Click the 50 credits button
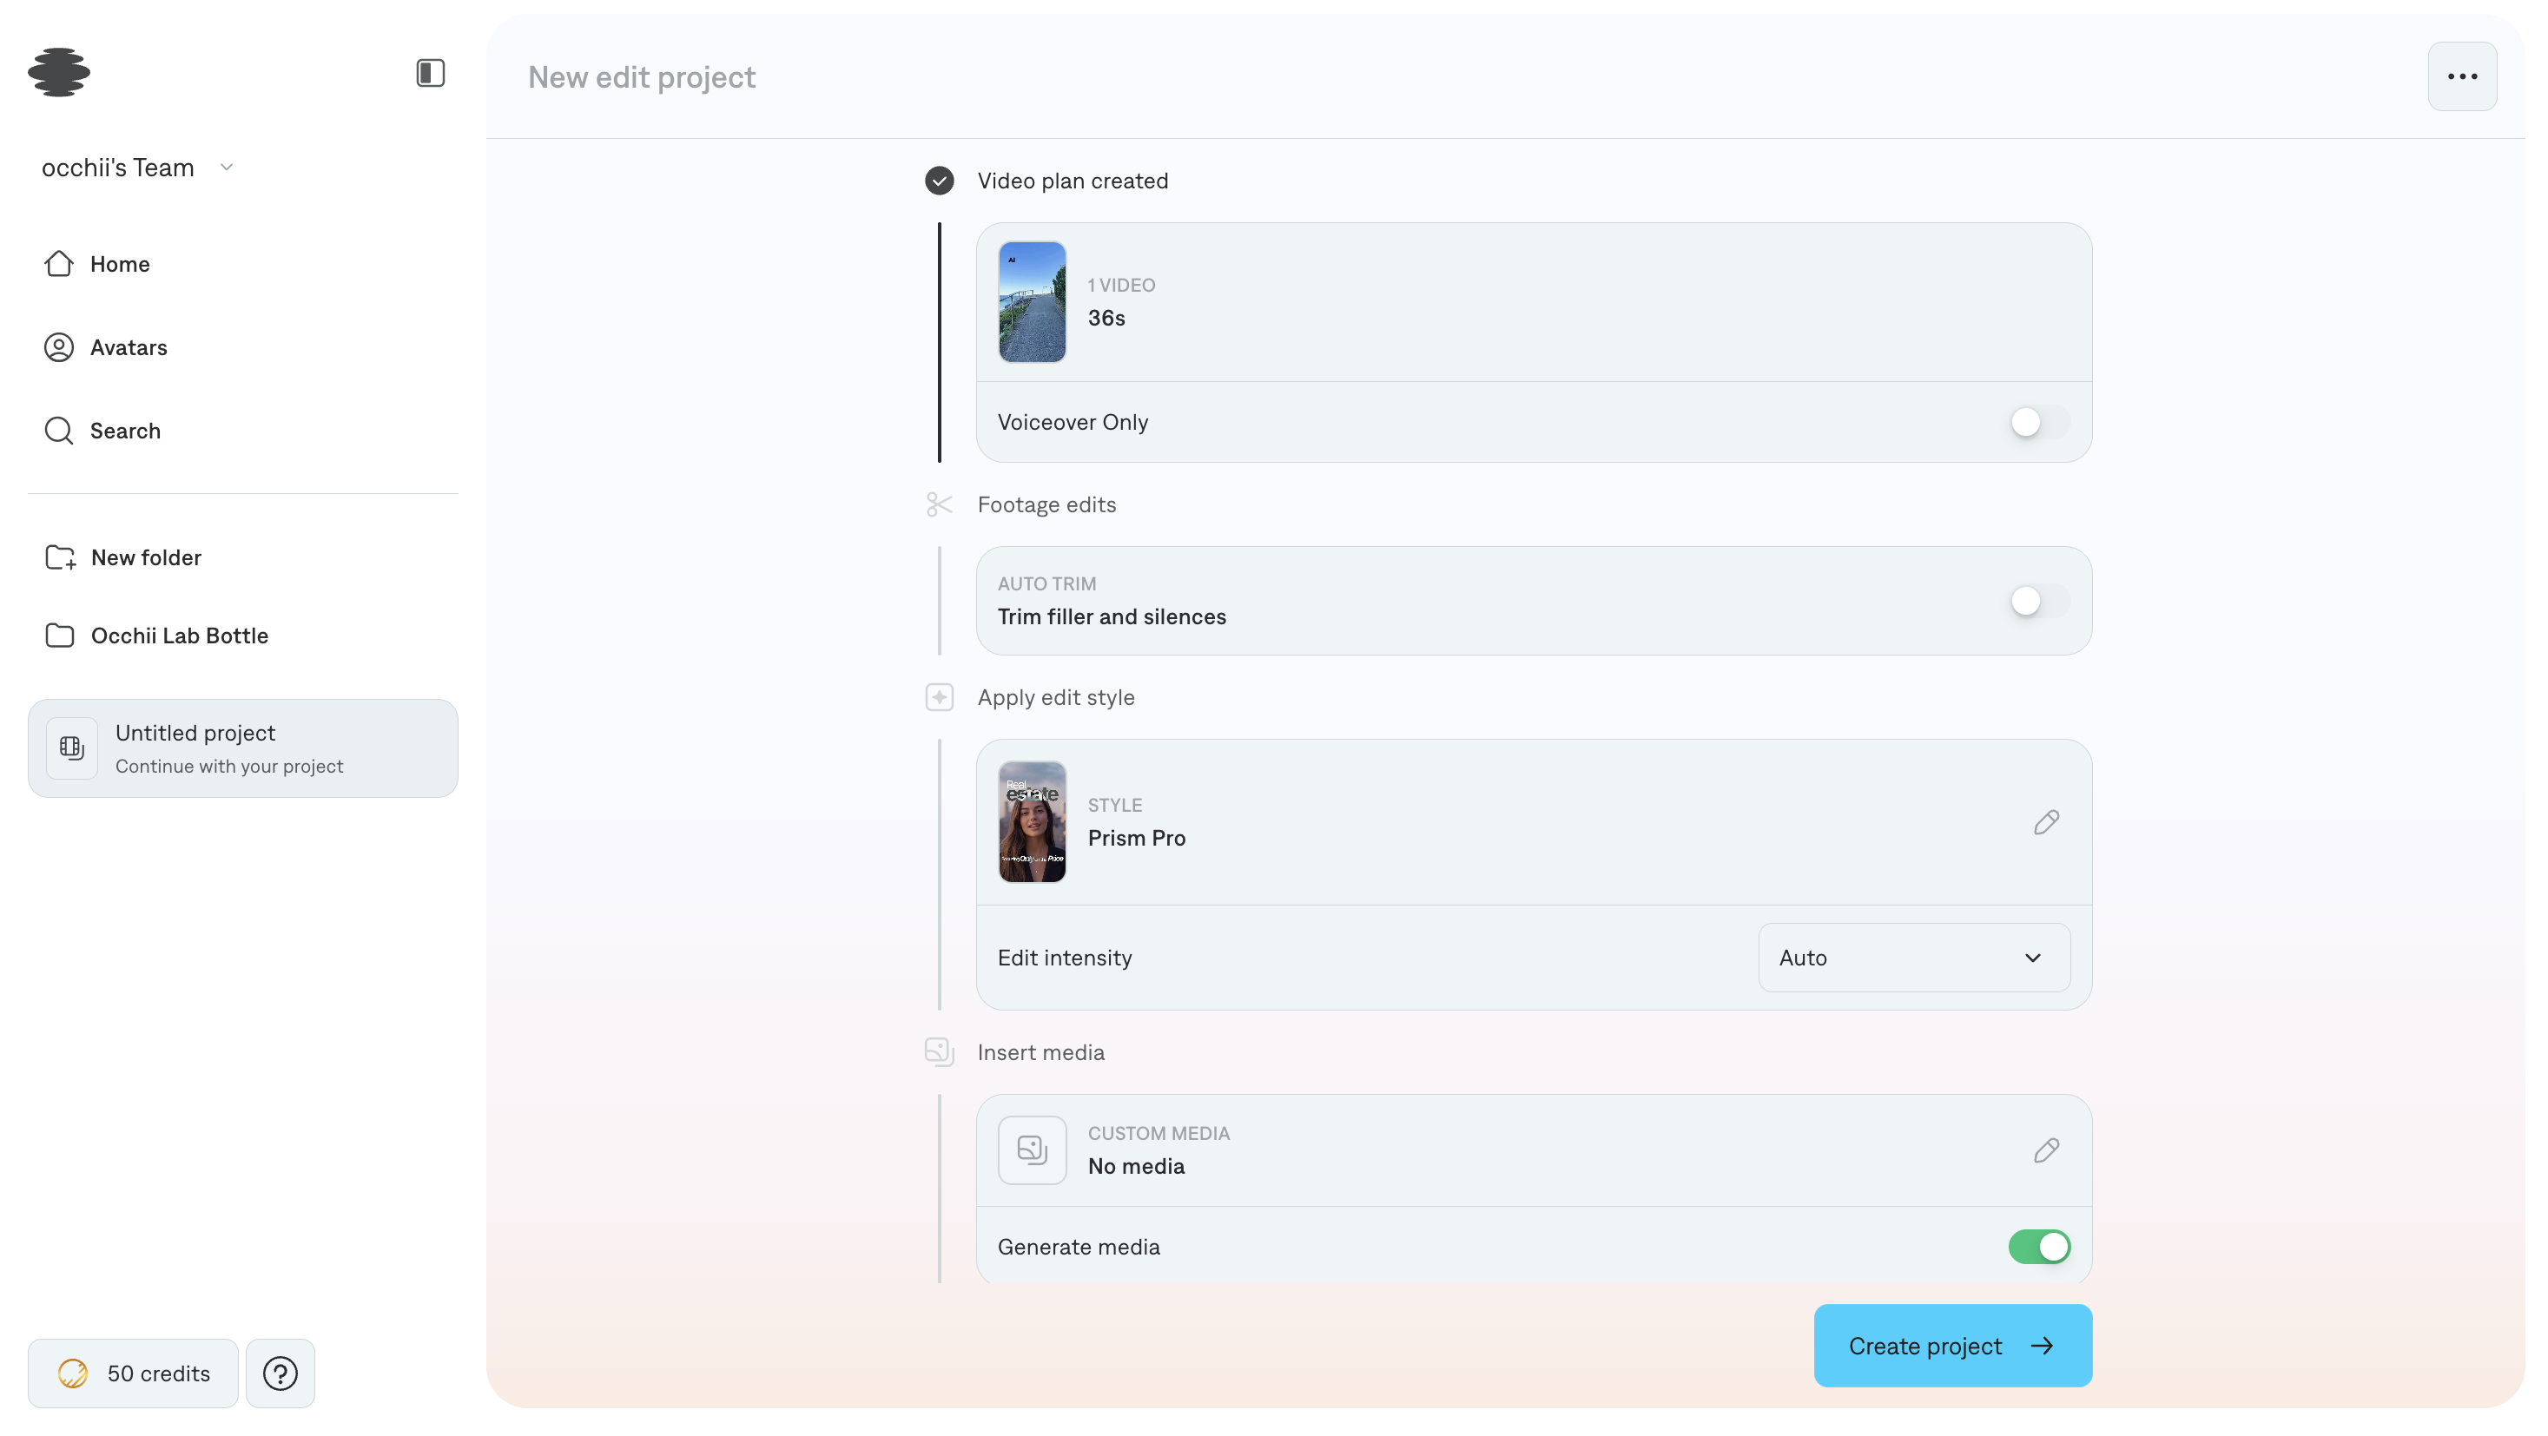Viewport: 2548px width, 1436px height. click(x=133, y=1373)
